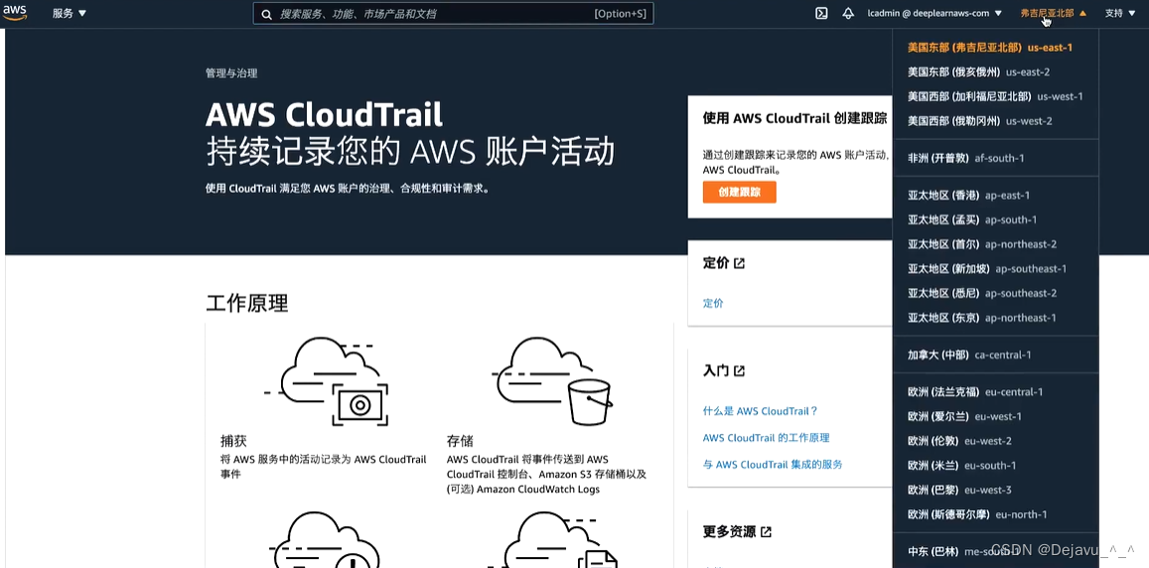Screen dimensions: 1149x568
Task: Select region 亚太地区 (东京) ap-northeast-1
Action: click(982, 318)
